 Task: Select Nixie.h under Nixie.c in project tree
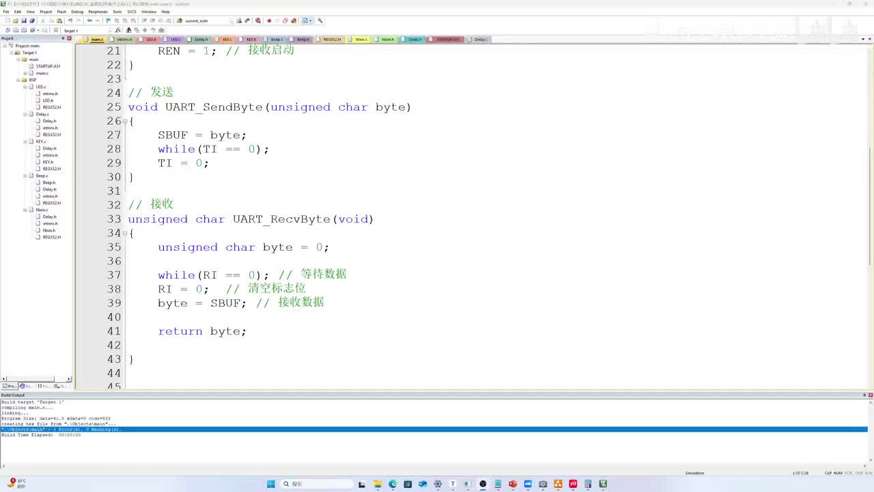click(49, 230)
